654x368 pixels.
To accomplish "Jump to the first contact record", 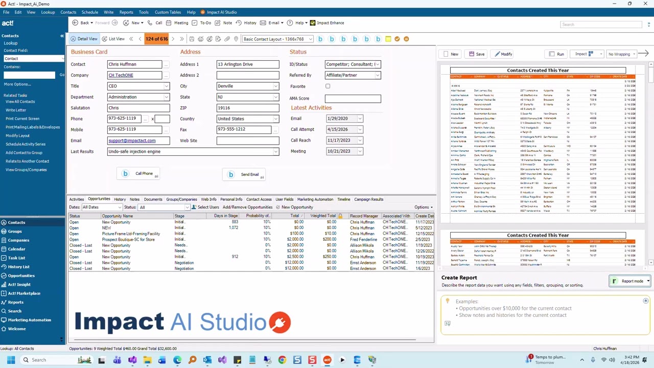I will [131, 39].
